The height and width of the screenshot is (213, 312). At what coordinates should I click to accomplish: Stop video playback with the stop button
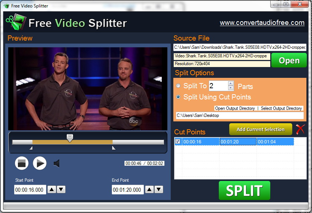tap(22, 163)
